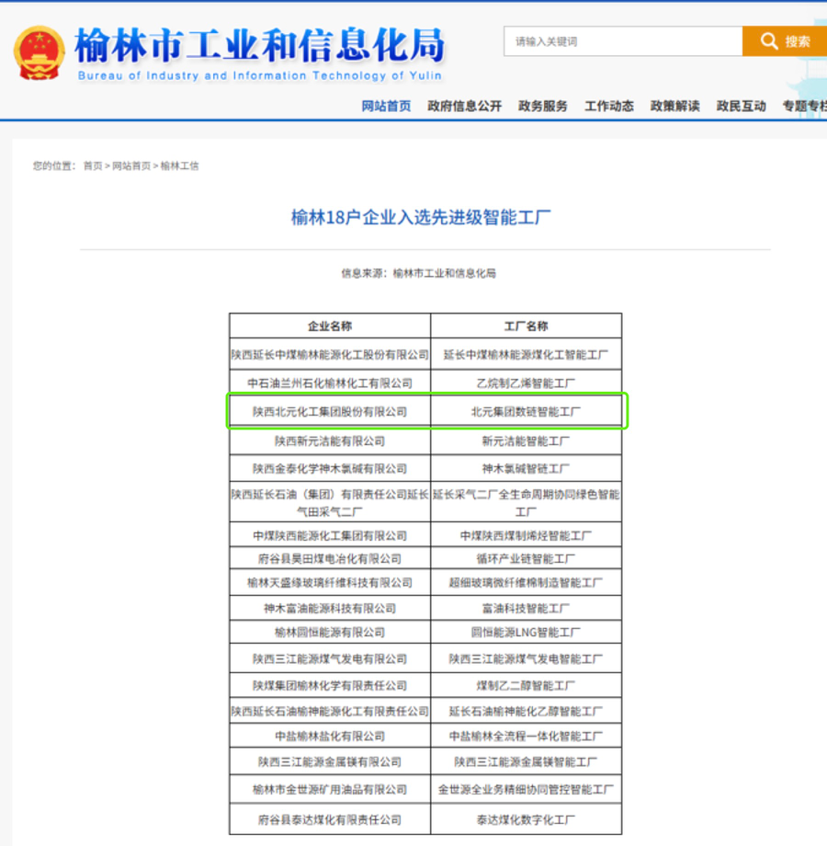827x846 pixels.
Task: Click the 工厂名称 table header
Action: click(x=527, y=326)
